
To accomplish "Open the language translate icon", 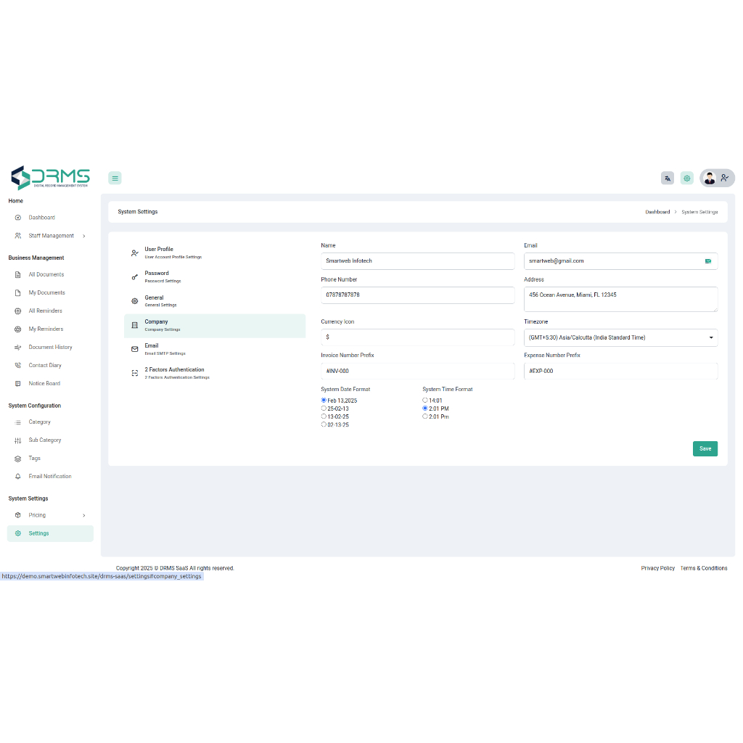I will (668, 178).
